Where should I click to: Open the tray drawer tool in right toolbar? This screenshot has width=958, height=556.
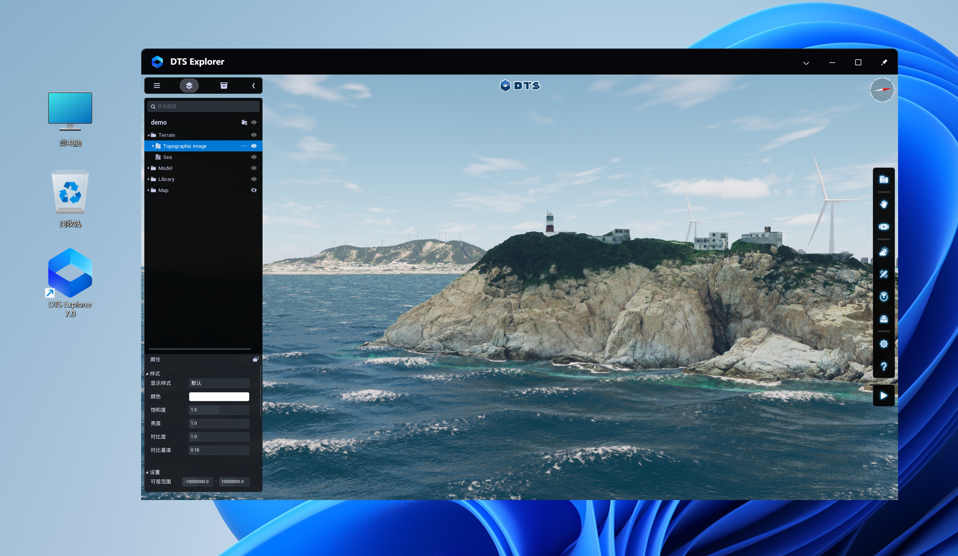point(884,319)
